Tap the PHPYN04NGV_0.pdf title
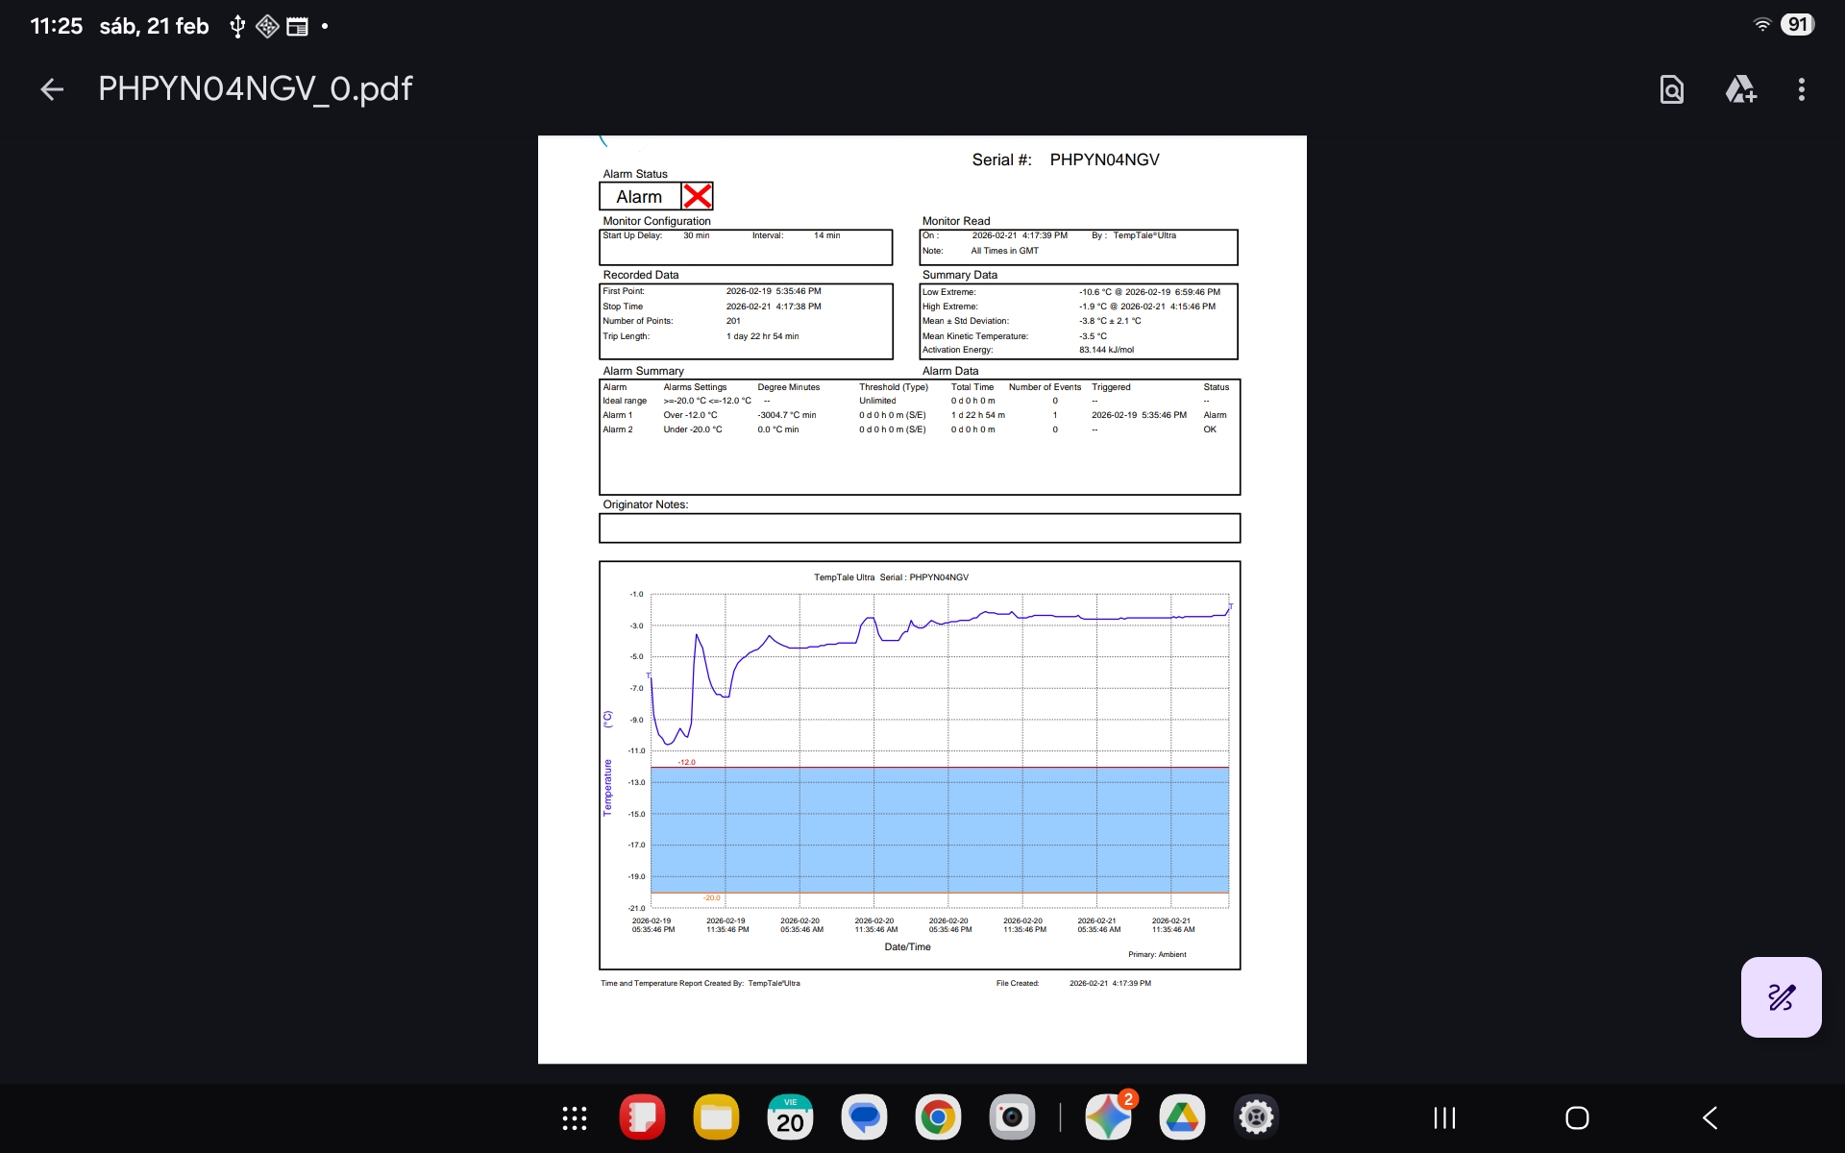1845x1153 pixels. click(x=256, y=89)
